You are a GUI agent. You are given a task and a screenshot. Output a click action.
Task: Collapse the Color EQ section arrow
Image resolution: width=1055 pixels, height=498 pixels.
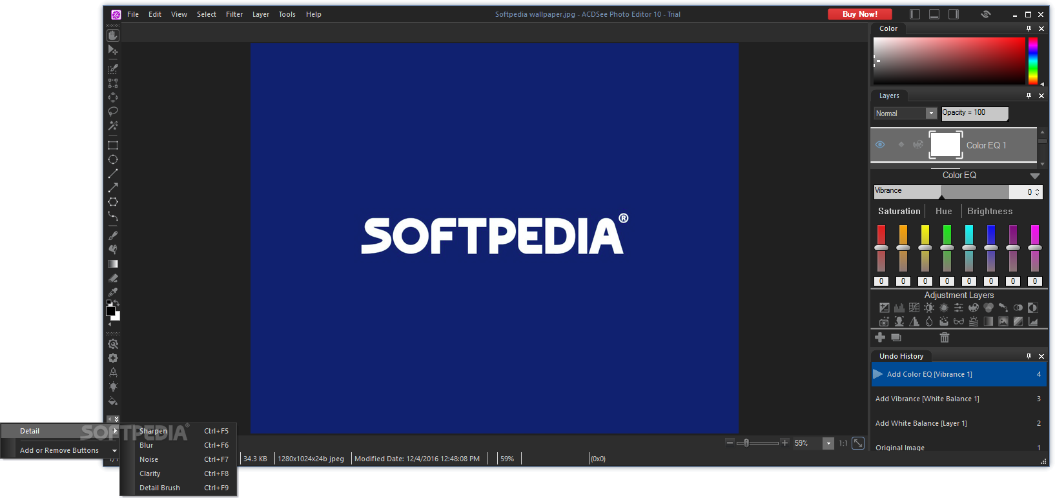pyautogui.click(x=1035, y=175)
